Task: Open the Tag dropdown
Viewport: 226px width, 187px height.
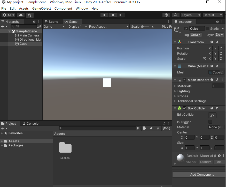Action: 196,35
